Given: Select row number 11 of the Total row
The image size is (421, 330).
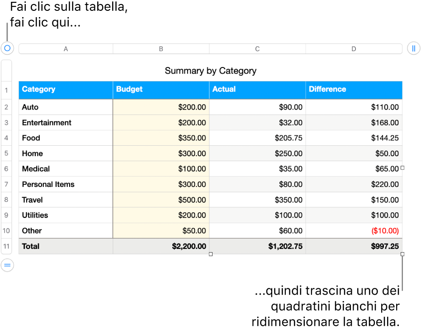Looking at the screenshot, I should pyautogui.click(x=6, y=246).
